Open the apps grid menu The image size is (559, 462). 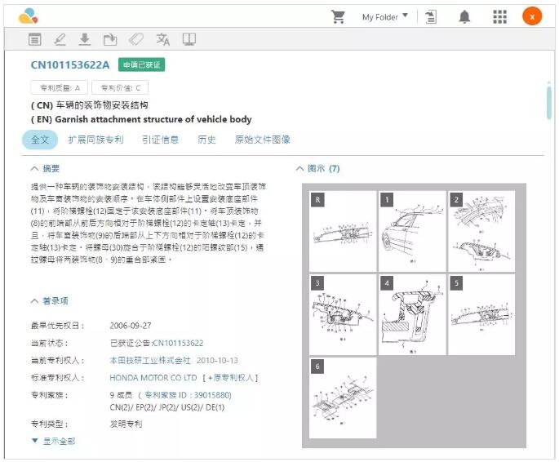(x=499, y=16)
